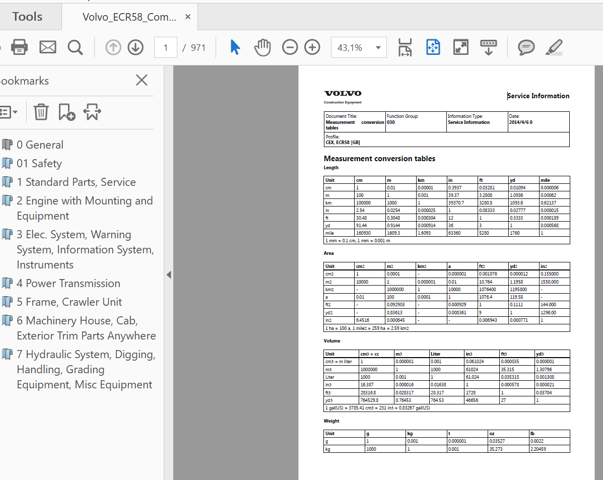Delete the selected bookmark trash icon
603x480 pixels.
coord(41,112)
